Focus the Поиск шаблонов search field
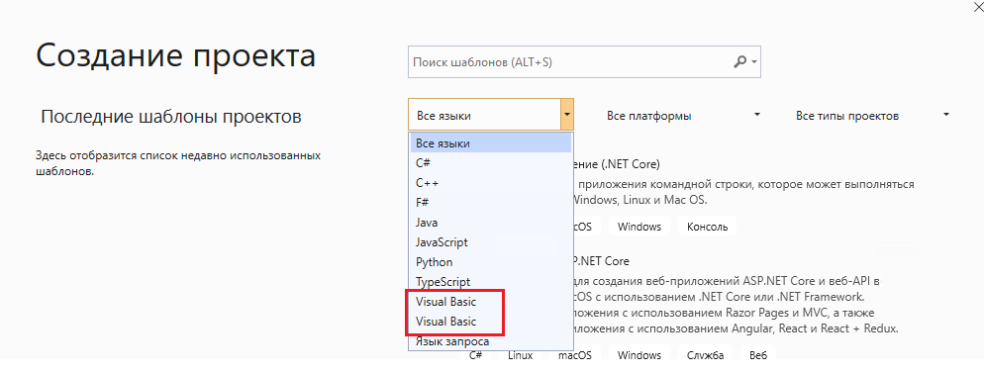 [584, 62]
